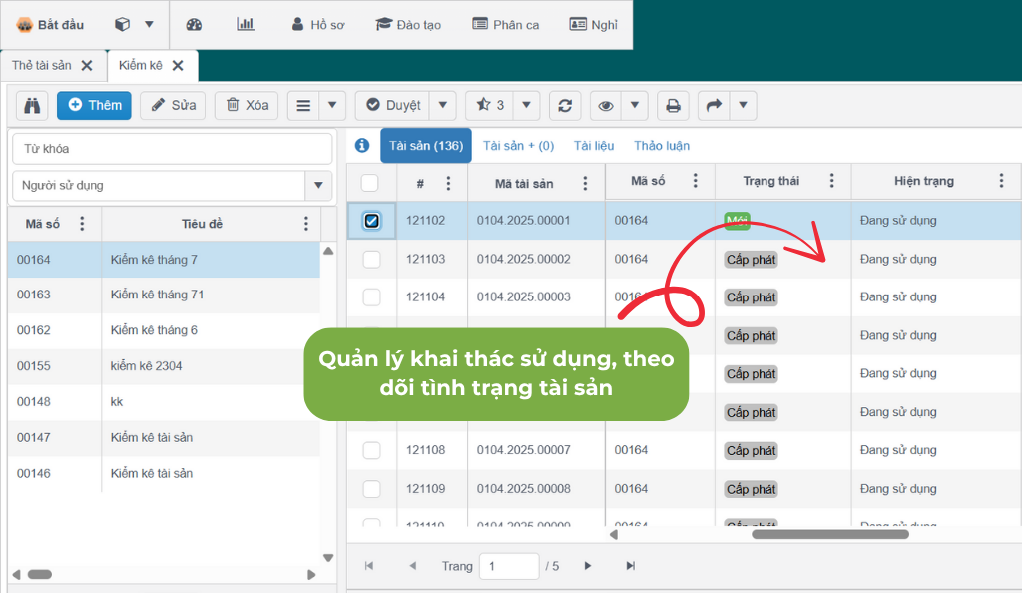Viewport: 1022px width, 593px height.
Task: Check row 121108 checkbox
Action: coord(371,450)
